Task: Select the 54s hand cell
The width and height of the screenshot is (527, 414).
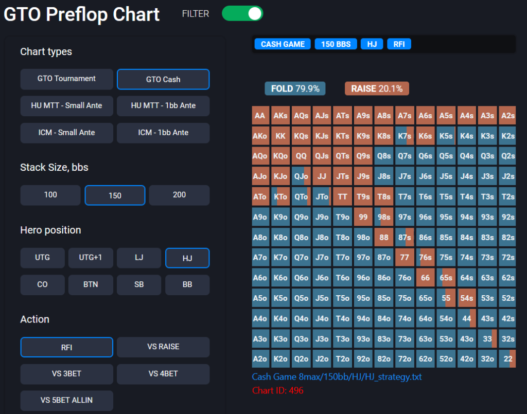Action: tap(467, 298)
